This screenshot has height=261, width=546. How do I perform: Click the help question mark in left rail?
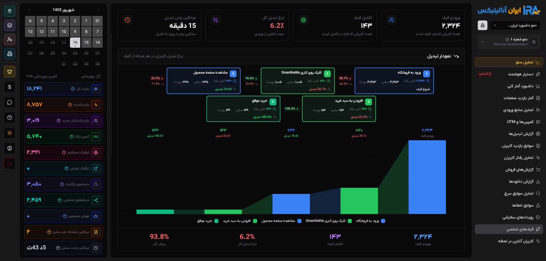(x=10, y=118)
